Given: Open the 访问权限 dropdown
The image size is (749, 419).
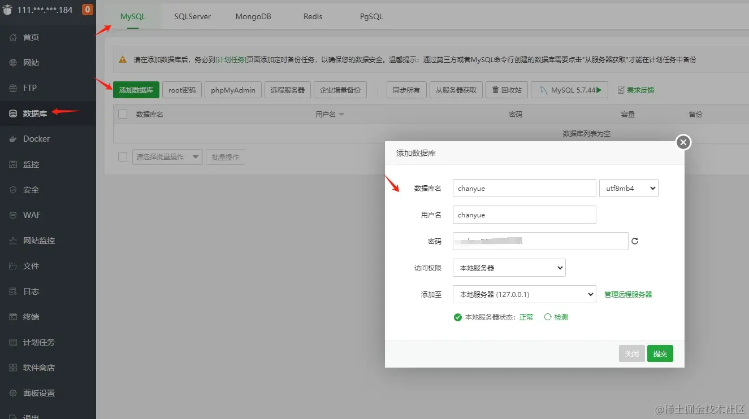Looking at the screenshot, I should click(509, 267).
